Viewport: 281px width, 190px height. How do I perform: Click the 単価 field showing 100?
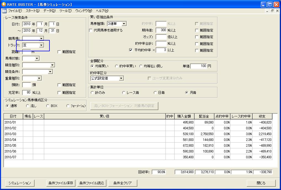click(x=199, y=66)
